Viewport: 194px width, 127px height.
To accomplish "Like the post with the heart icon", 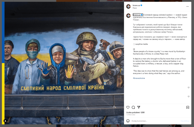I will coord(128,107).
